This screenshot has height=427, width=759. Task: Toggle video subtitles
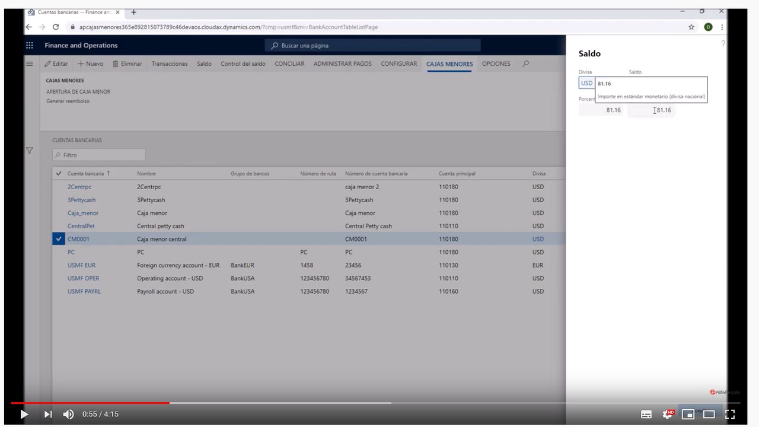646,414
